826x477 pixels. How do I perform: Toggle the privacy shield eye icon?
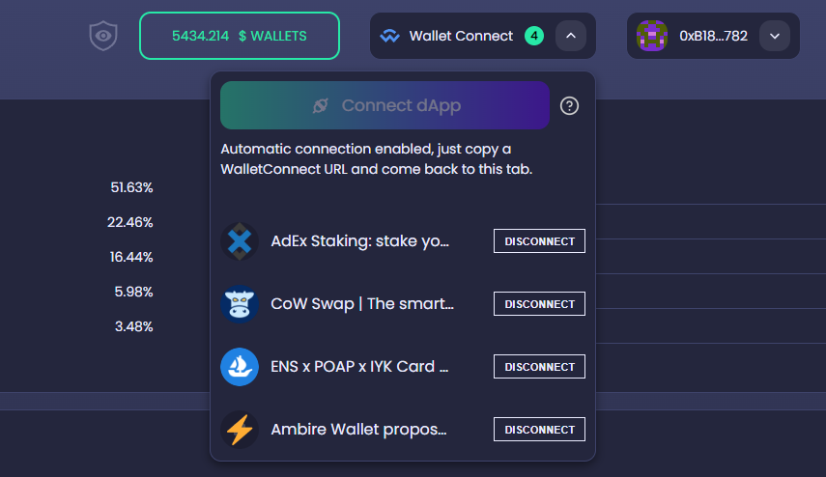coord(103,36)
